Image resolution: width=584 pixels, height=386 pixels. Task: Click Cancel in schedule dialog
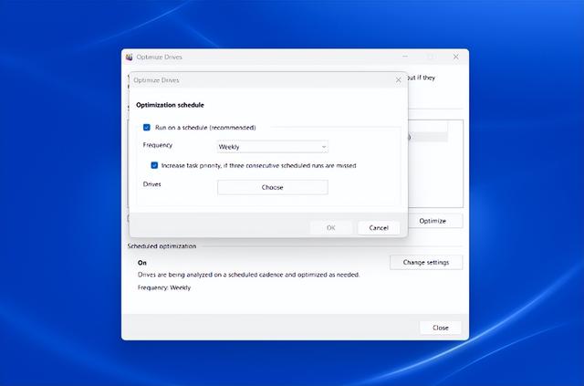click(x=379, y=227)
